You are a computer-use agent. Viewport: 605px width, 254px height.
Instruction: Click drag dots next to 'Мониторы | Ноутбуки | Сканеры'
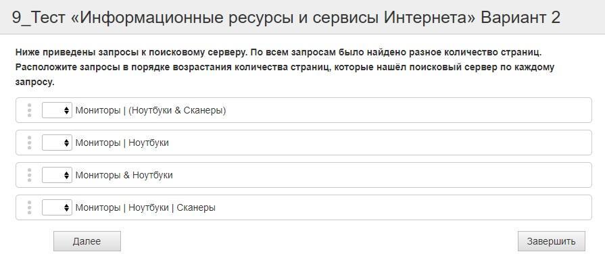coord(29,207)
